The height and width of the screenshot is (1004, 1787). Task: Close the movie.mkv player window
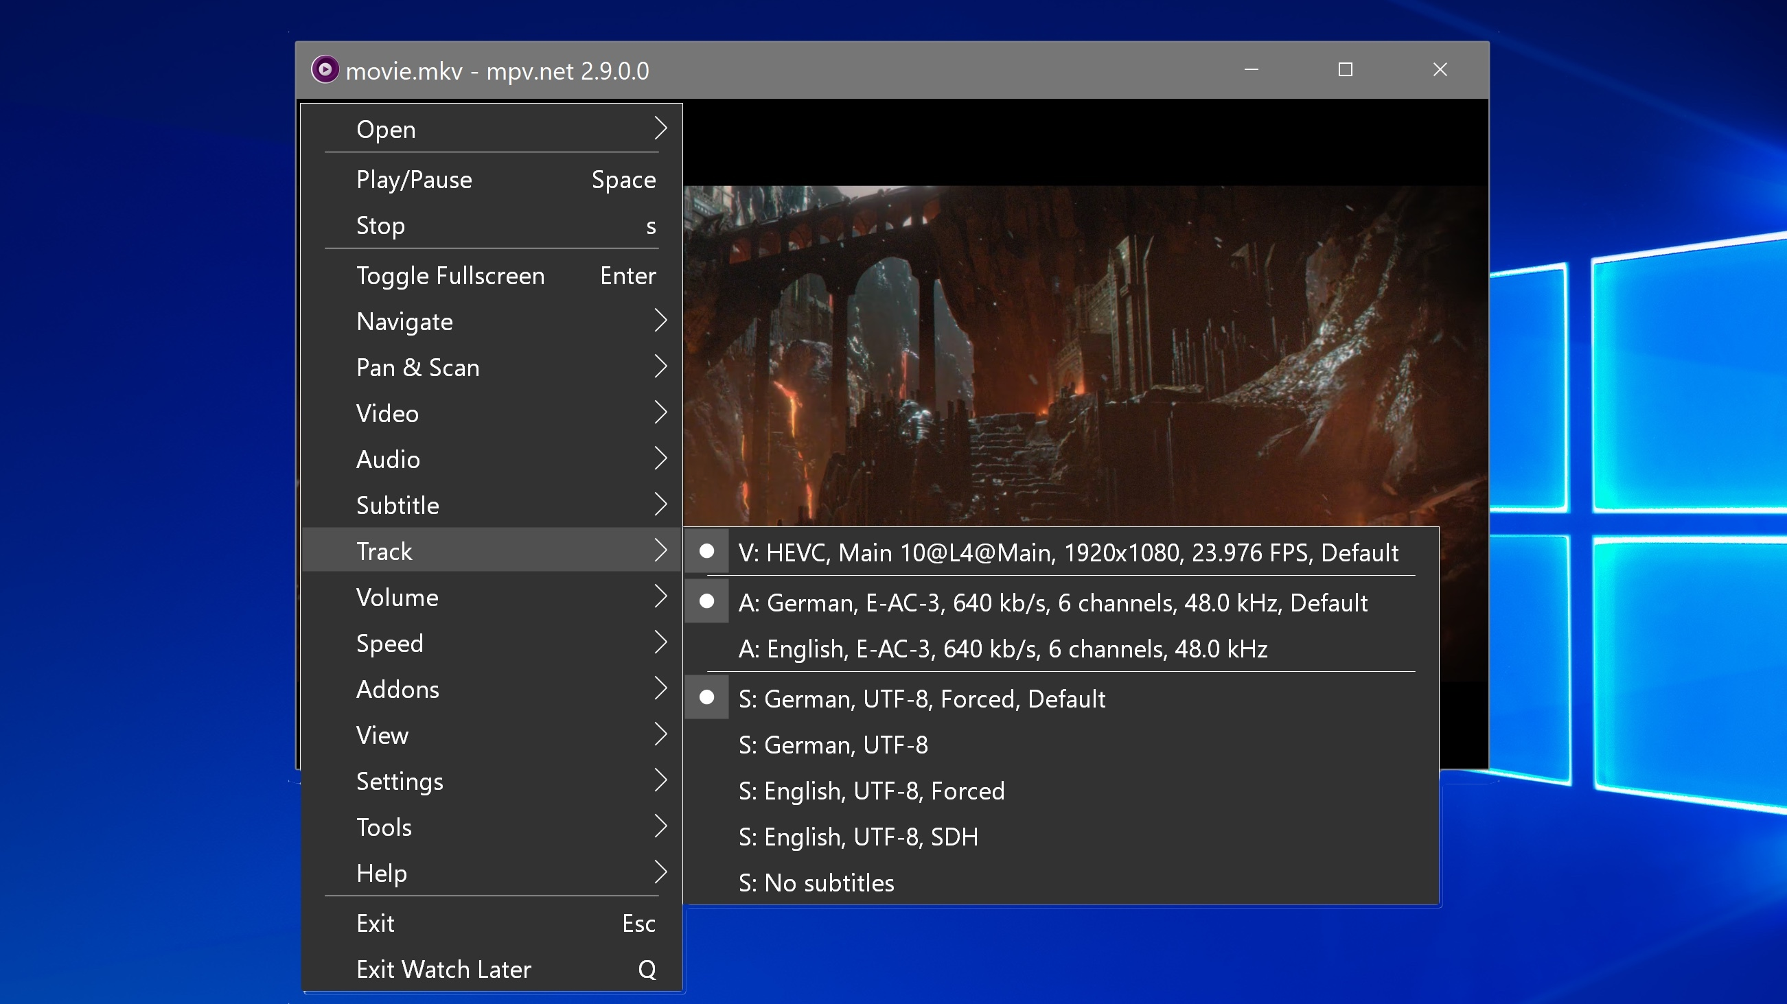(1440, 70)
